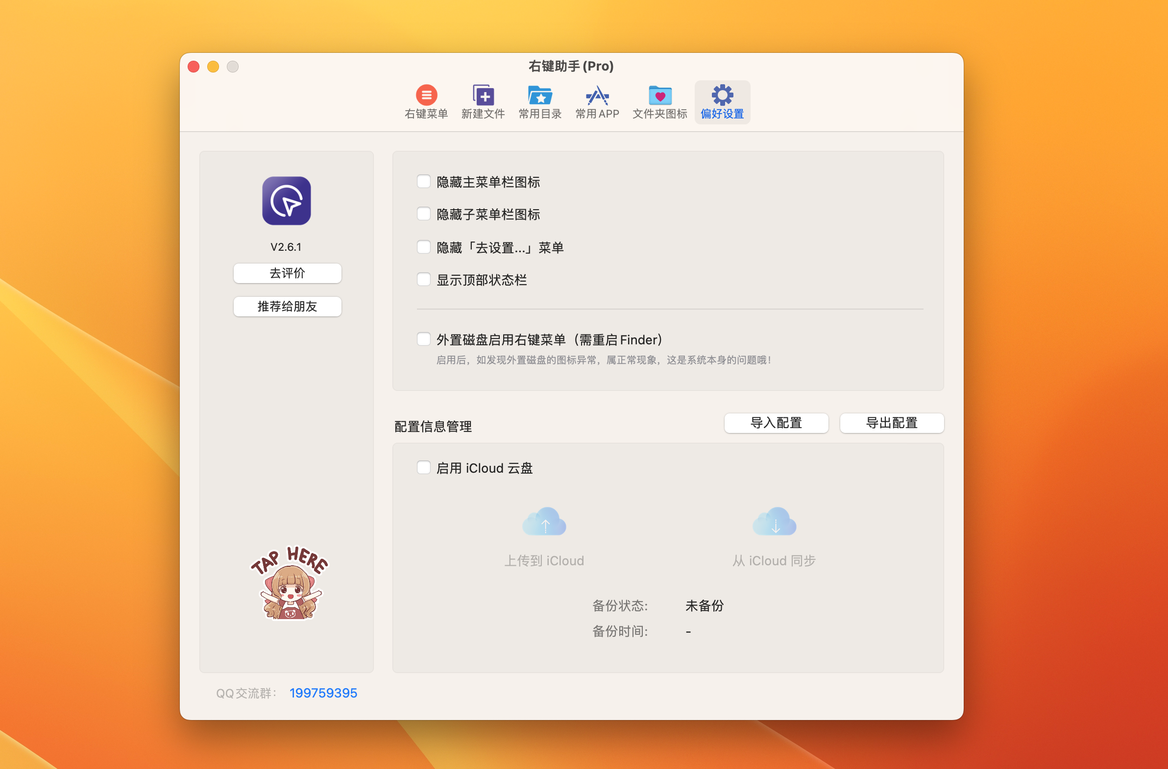Image resolution: width=1168 pixels, height=769 pixels.
Task: Click the 导入配置 button
Action: pos(776,423)
